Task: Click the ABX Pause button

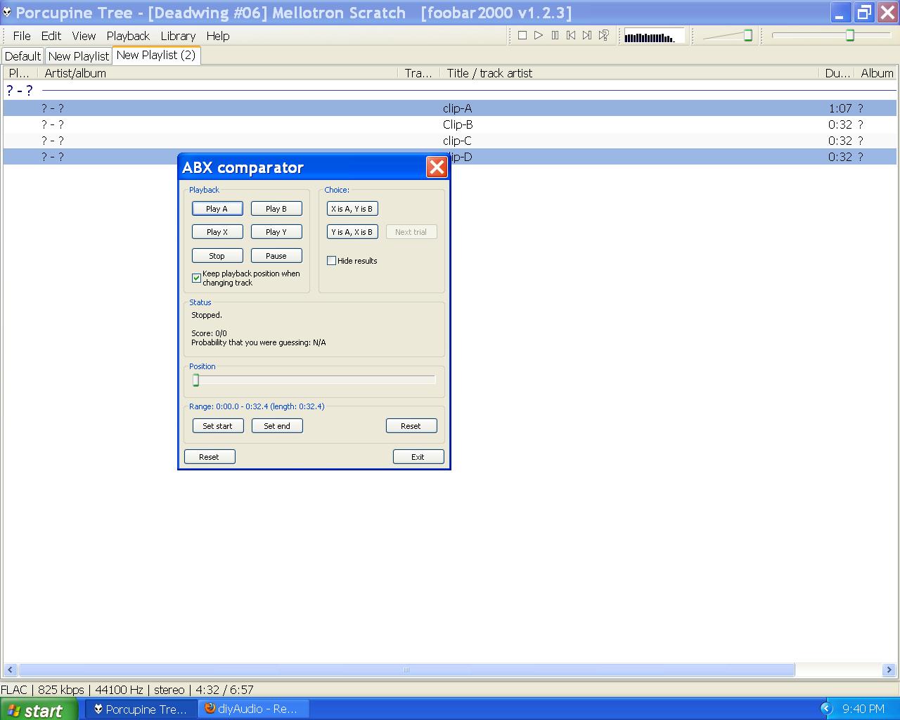Action: click(x=276, y=256)
